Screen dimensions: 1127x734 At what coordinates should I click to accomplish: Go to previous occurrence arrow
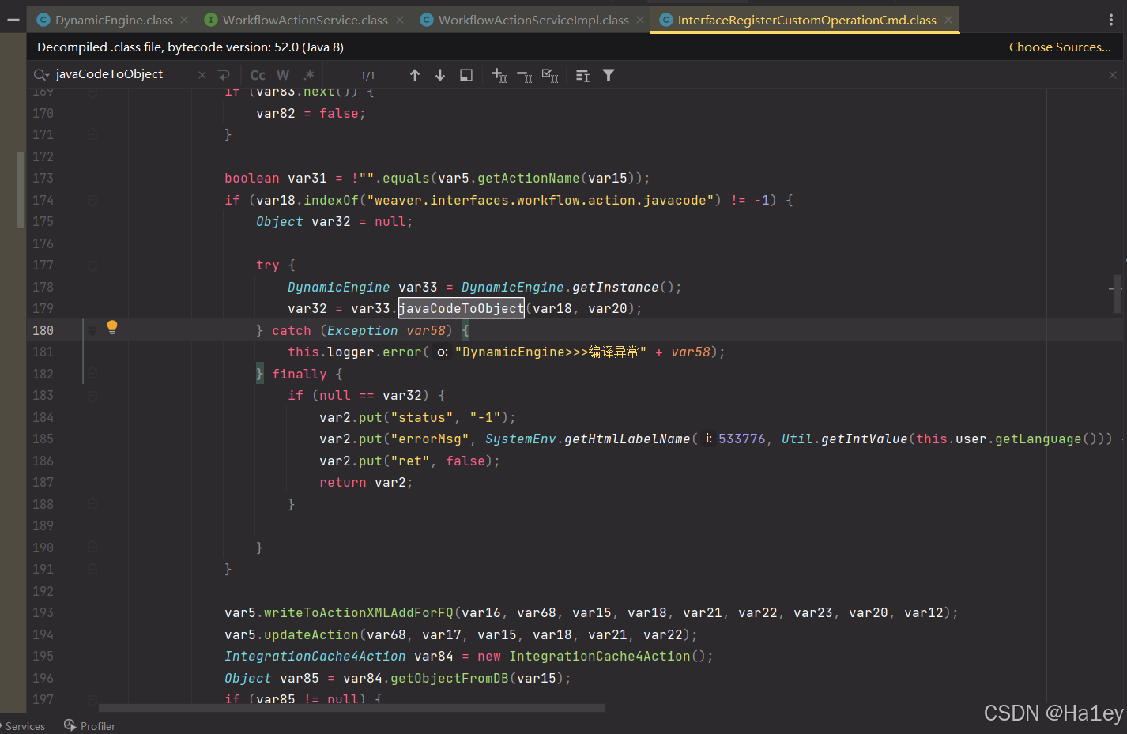(415, 75)
